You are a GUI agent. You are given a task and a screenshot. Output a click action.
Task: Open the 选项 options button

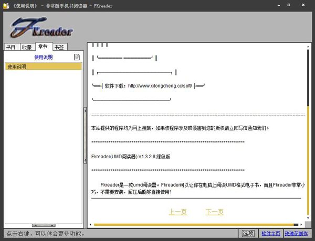tap(248, 233)
